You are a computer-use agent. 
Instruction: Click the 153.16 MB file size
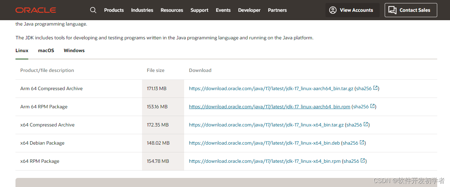click(157, 107)
